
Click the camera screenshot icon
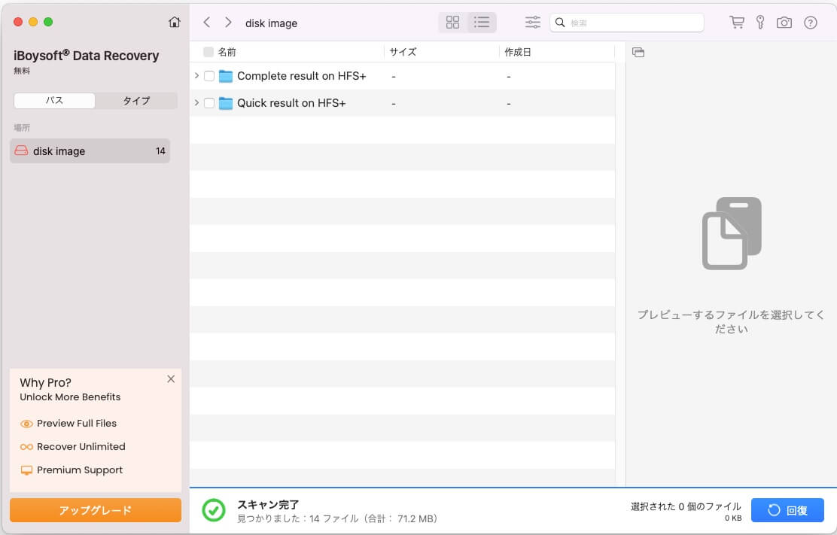point(784,23)
